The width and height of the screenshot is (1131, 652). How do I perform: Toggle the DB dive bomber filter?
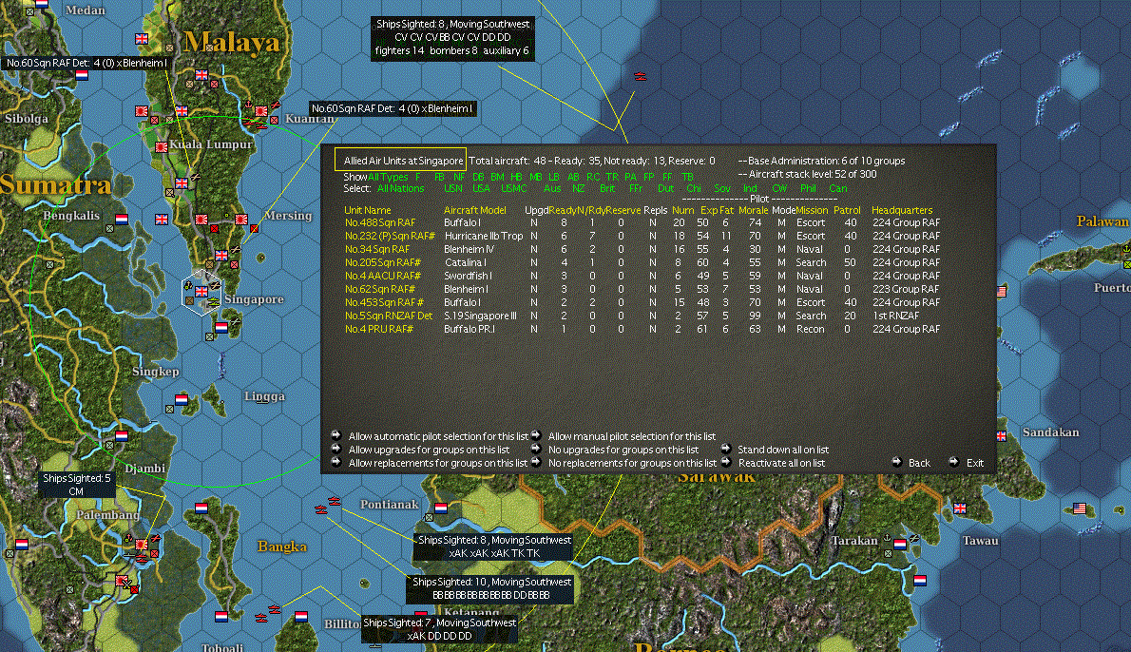[478, 177]
